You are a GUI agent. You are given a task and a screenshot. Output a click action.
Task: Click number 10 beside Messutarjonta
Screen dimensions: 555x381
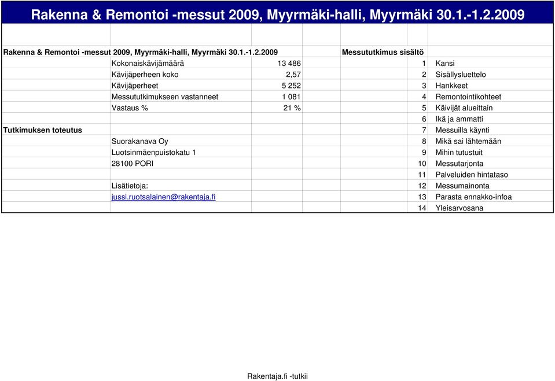point(422,164)
